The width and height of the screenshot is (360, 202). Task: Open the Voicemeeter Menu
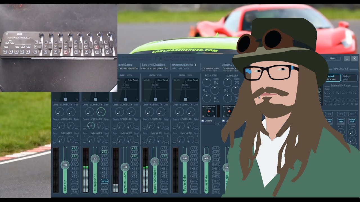pos(333,58)
